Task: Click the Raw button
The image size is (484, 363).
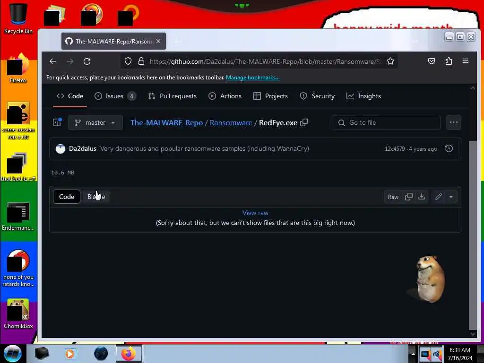Action: (393, 197)
